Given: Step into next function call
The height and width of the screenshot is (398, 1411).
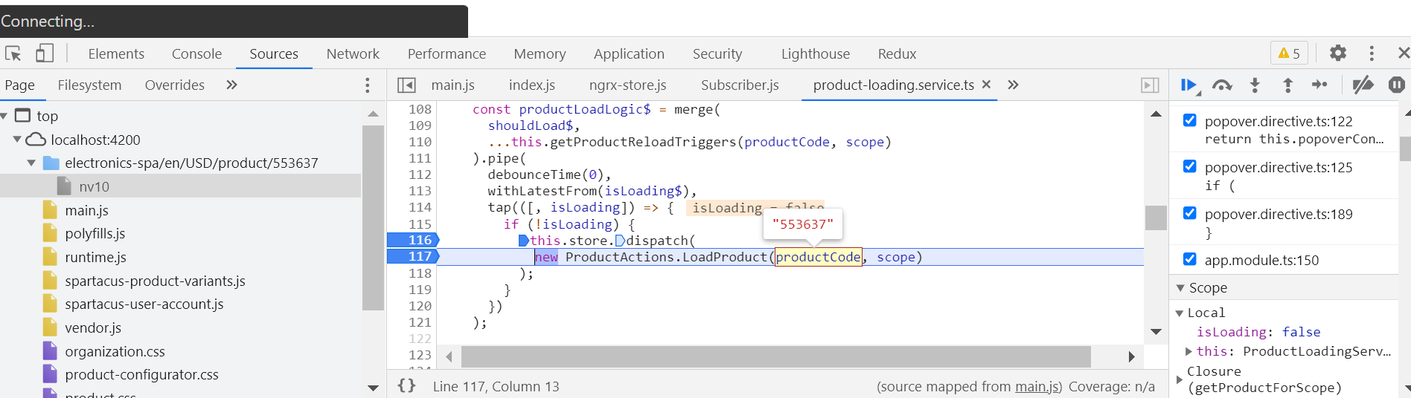Looking at the screenshot, I should [1255, 85].
